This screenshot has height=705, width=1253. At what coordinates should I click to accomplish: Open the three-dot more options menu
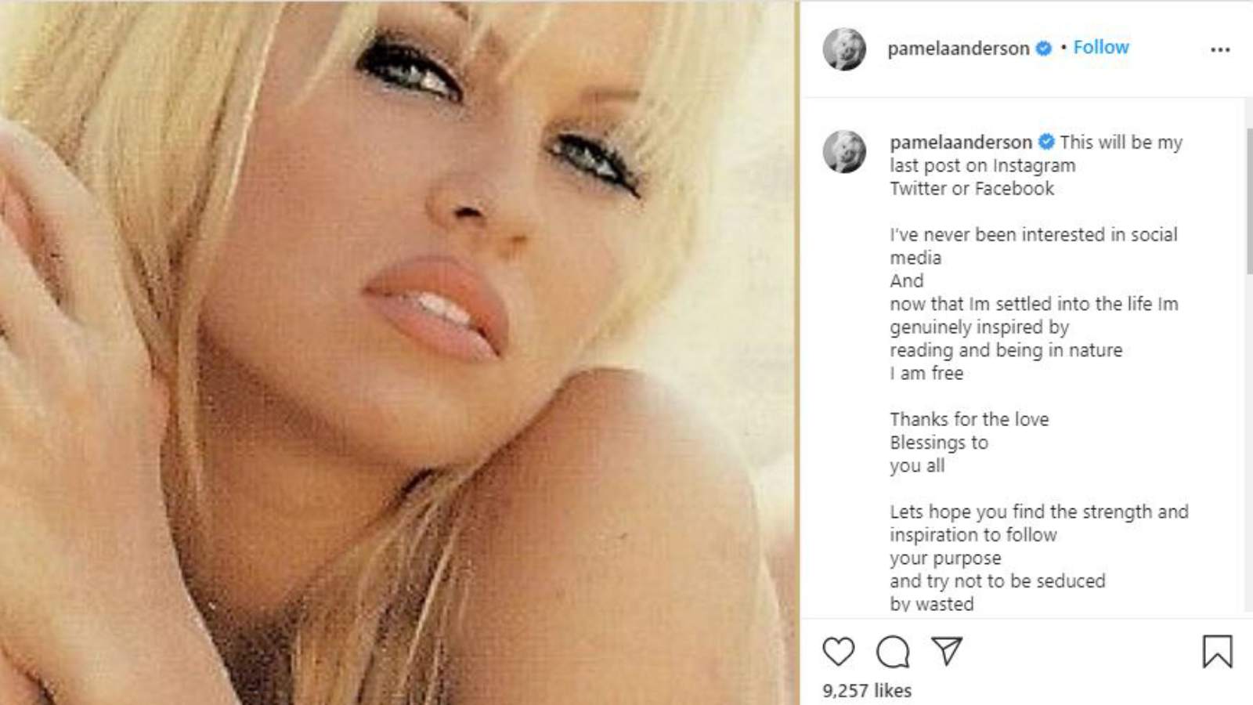[x=1220, y=49]
